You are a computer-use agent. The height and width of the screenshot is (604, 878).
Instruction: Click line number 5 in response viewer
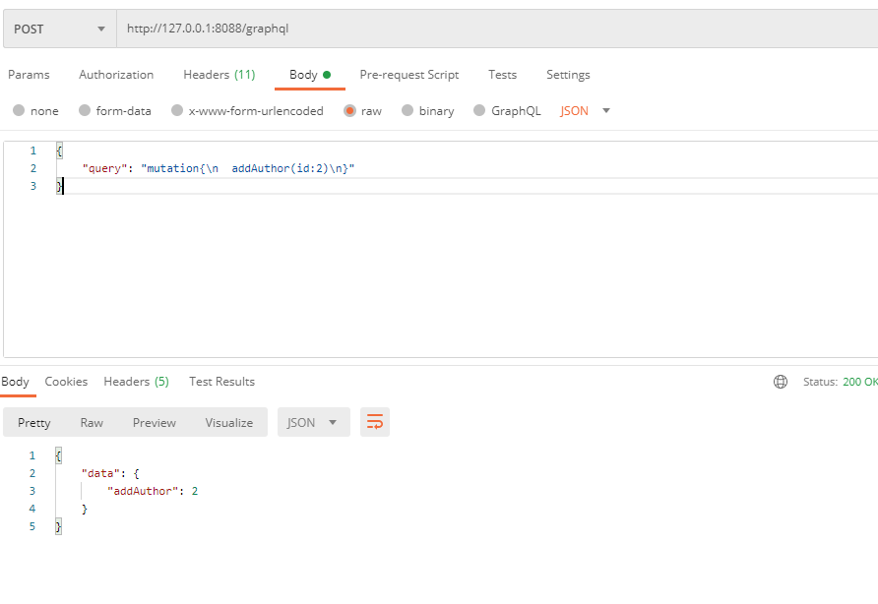point(31,526)
